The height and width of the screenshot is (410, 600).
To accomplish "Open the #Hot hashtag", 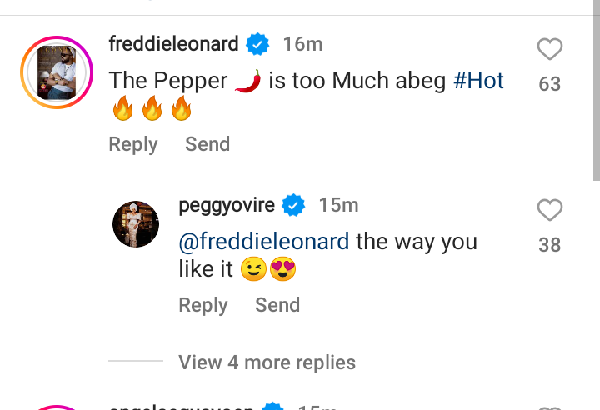I will pyautogui.click(x=478, y=81).
